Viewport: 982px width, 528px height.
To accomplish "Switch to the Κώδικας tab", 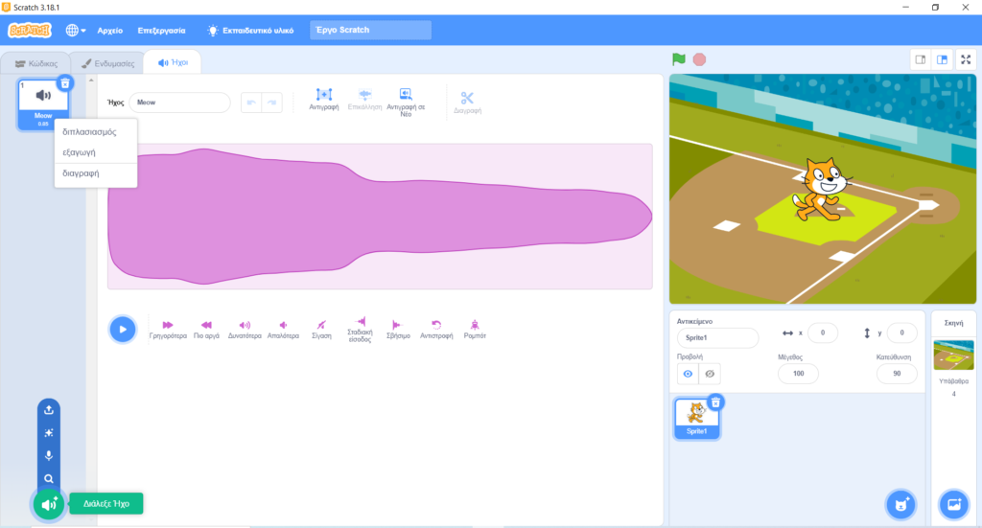I will click(x=36, y=63).
